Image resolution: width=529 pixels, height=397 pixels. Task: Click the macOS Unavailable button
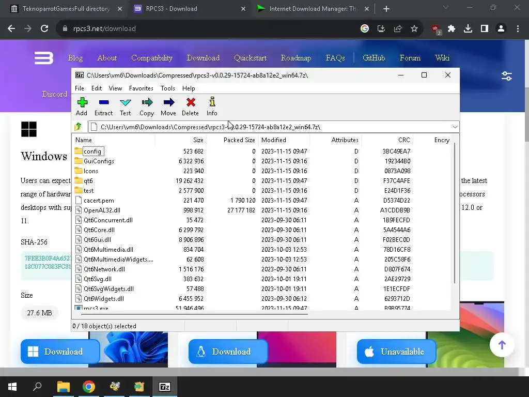click(396, 352)
